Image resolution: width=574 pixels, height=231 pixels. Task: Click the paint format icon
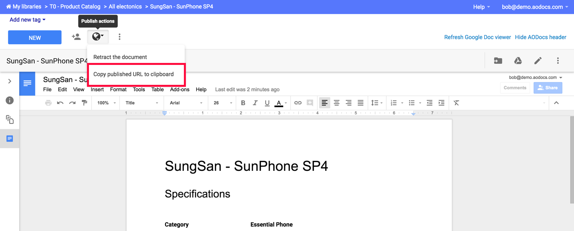(84, 103)
